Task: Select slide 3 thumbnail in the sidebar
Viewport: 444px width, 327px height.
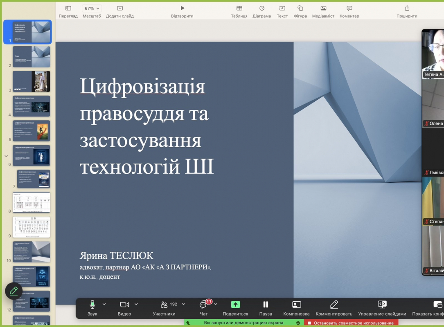Action: pyautogui.click(x=32, y=81)
